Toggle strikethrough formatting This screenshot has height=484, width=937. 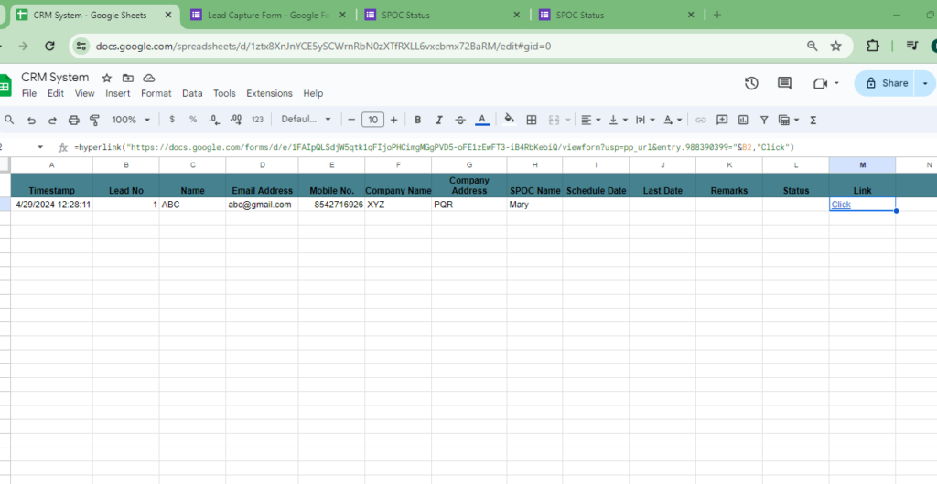pyautogui.click(x=460, y=120)
